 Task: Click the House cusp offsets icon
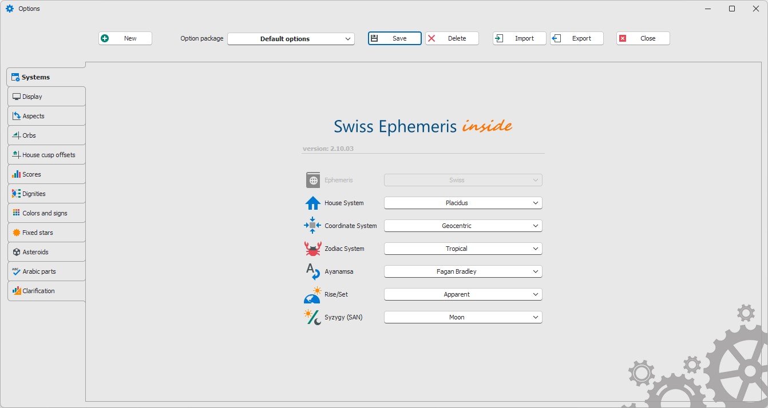pyautogui.click(x=17, y=155)
